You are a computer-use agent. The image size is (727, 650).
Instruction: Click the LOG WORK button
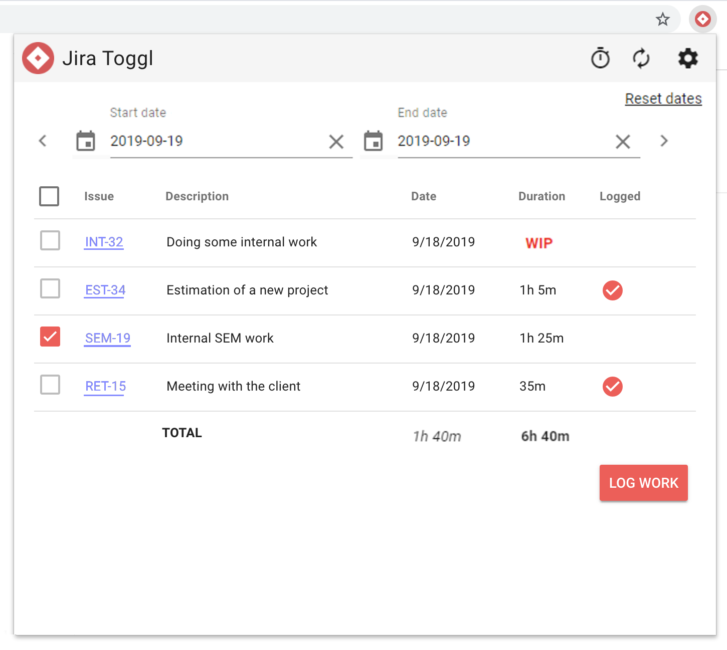coord(644,483)
